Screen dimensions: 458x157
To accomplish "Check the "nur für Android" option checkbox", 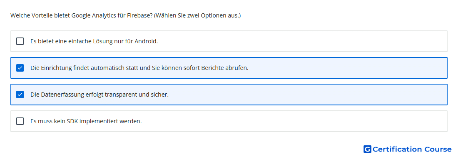I will click(20, 41).
